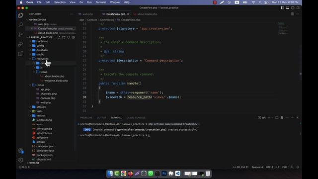Expand the storage folder
This screenshot has width=318, height=179.
41,107
